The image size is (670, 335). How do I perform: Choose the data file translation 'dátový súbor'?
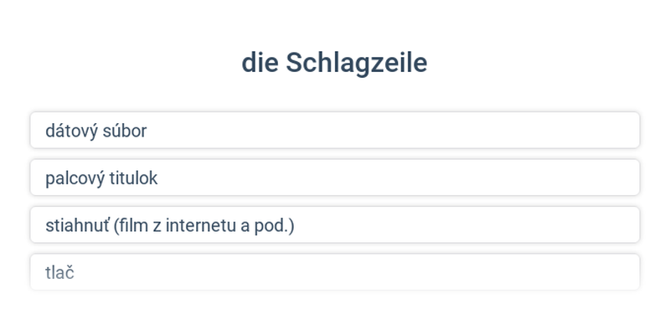point(334,131)
